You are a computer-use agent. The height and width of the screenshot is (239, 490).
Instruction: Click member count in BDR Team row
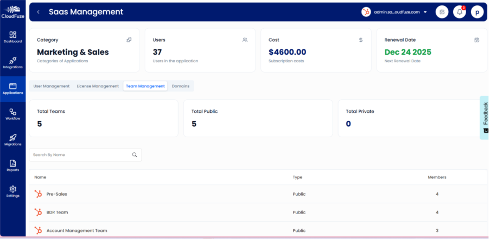437,212
